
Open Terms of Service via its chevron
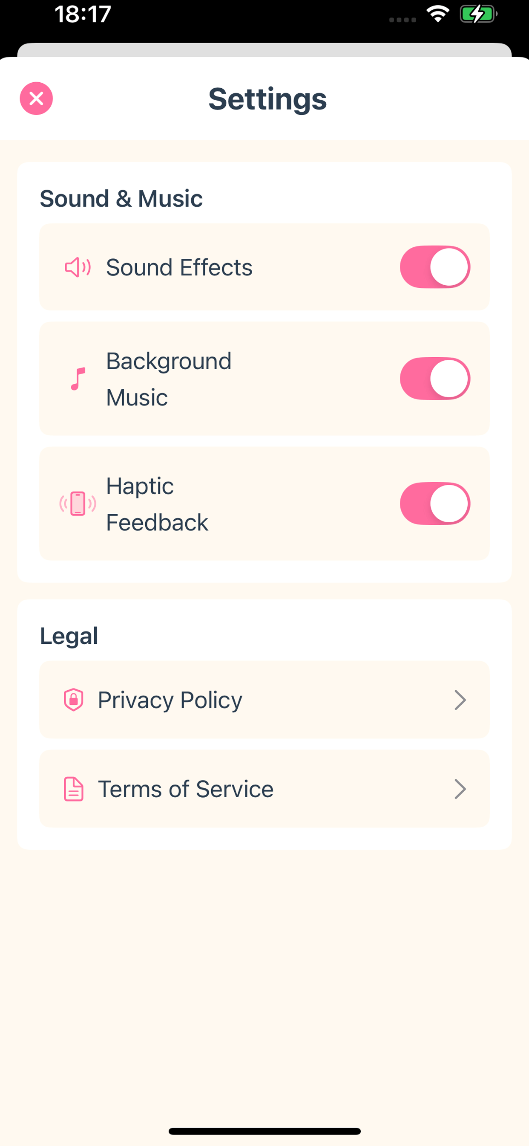tap(460, 789)
